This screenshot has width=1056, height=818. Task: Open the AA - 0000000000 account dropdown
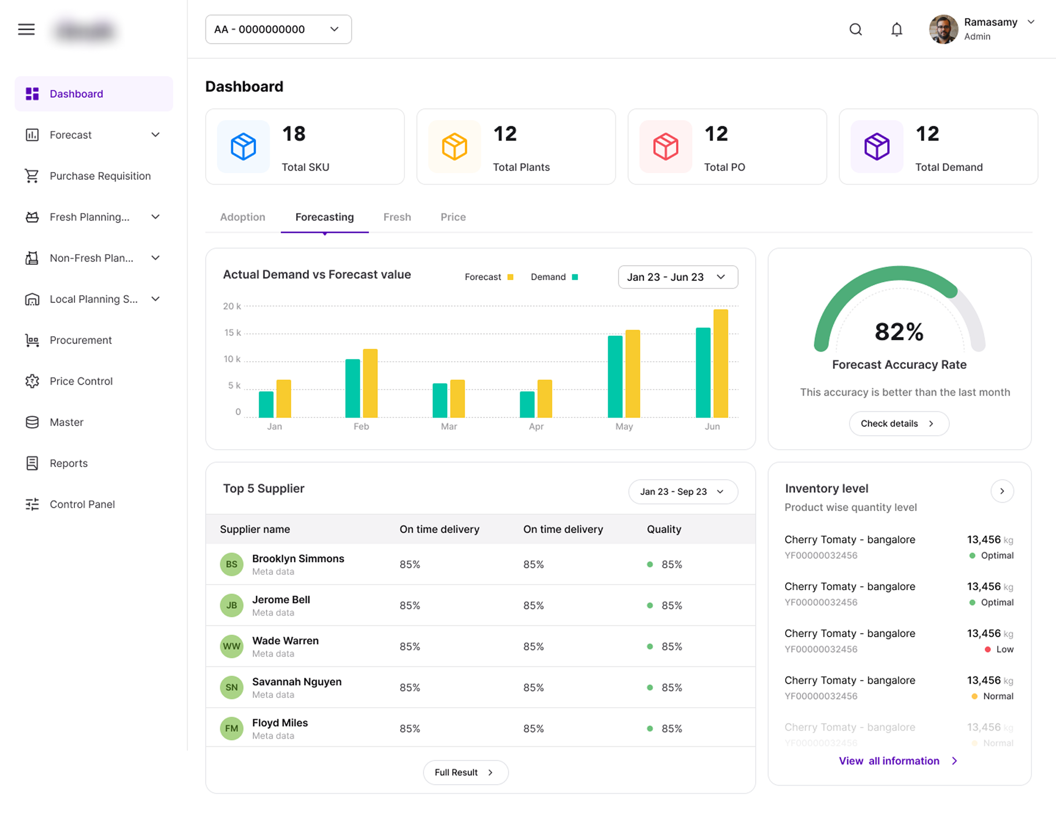[x=279, y=29]
